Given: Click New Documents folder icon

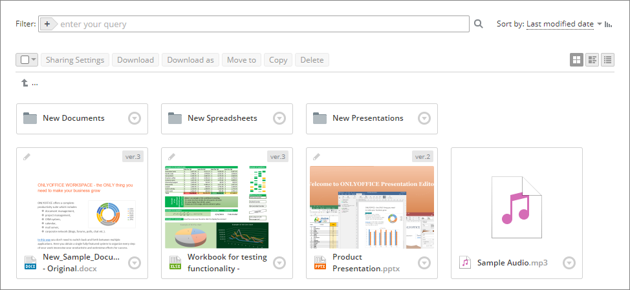Looking at the screenshot, I should [30, 118].
